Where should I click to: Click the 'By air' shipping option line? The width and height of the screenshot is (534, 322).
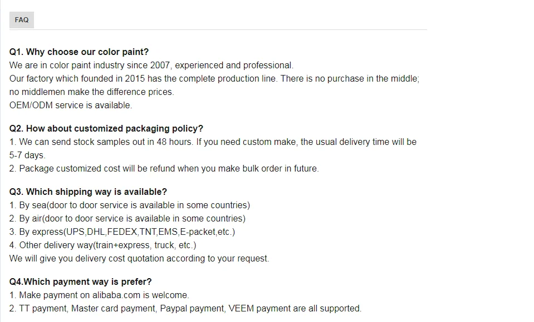click(128, 219)
